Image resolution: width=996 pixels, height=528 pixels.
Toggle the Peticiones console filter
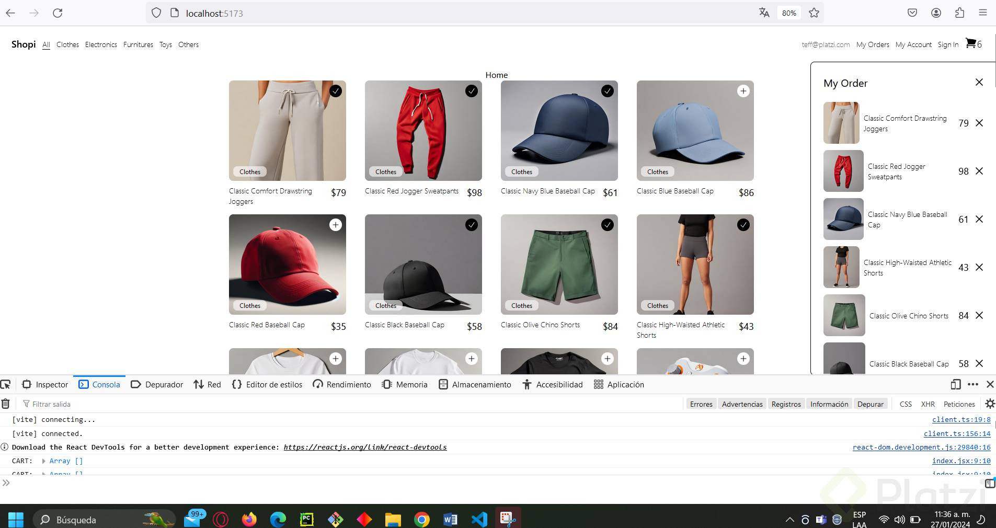click(x=959, y=404)
